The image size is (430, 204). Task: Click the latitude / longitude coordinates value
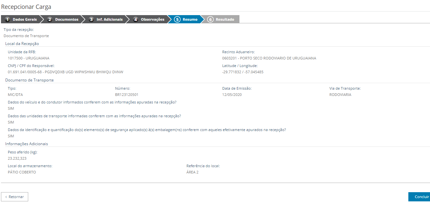[243, 72]
